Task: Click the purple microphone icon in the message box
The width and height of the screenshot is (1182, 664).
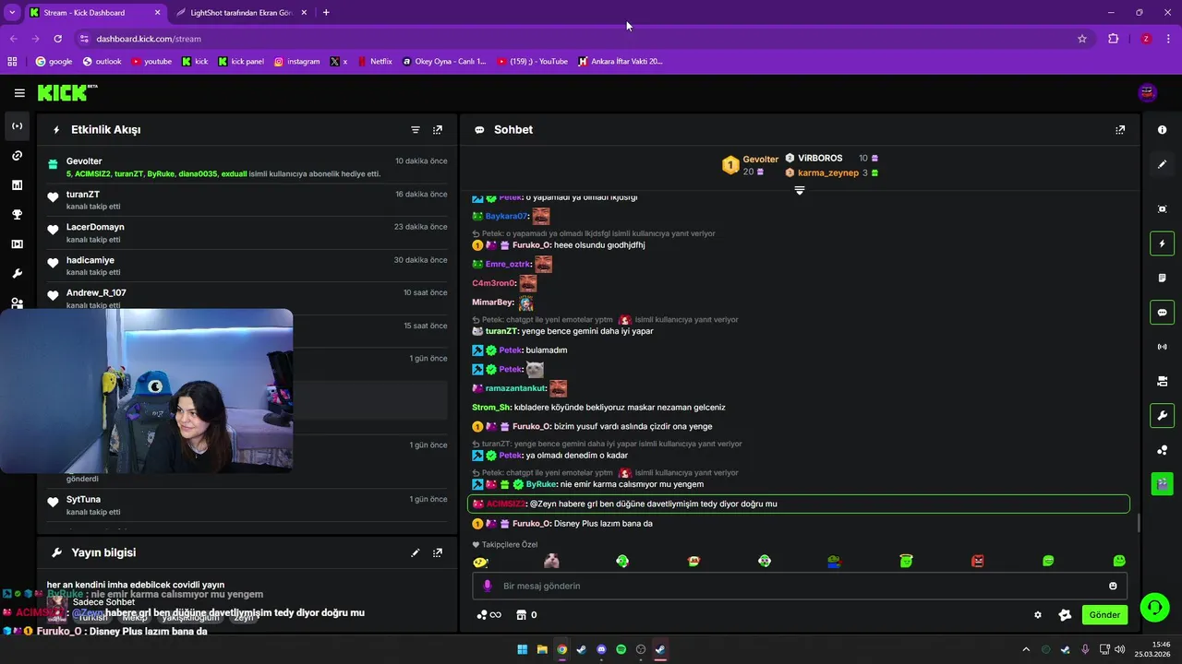Action: click(488, 586)
